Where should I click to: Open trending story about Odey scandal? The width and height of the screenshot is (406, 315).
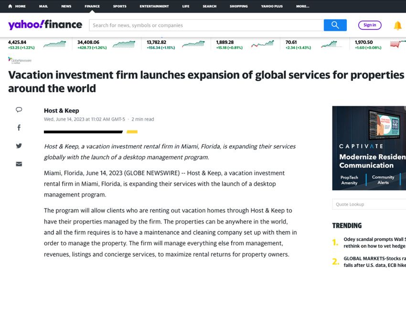pos(374,242)
